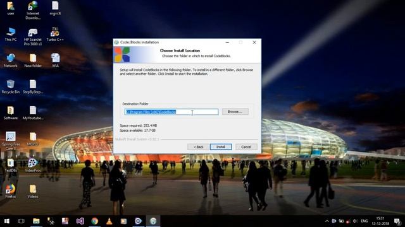Click the Code::Blocks logo in installer header
This screenshot has width=405, height=227.
pyautogui.click(x=122, y=55)
